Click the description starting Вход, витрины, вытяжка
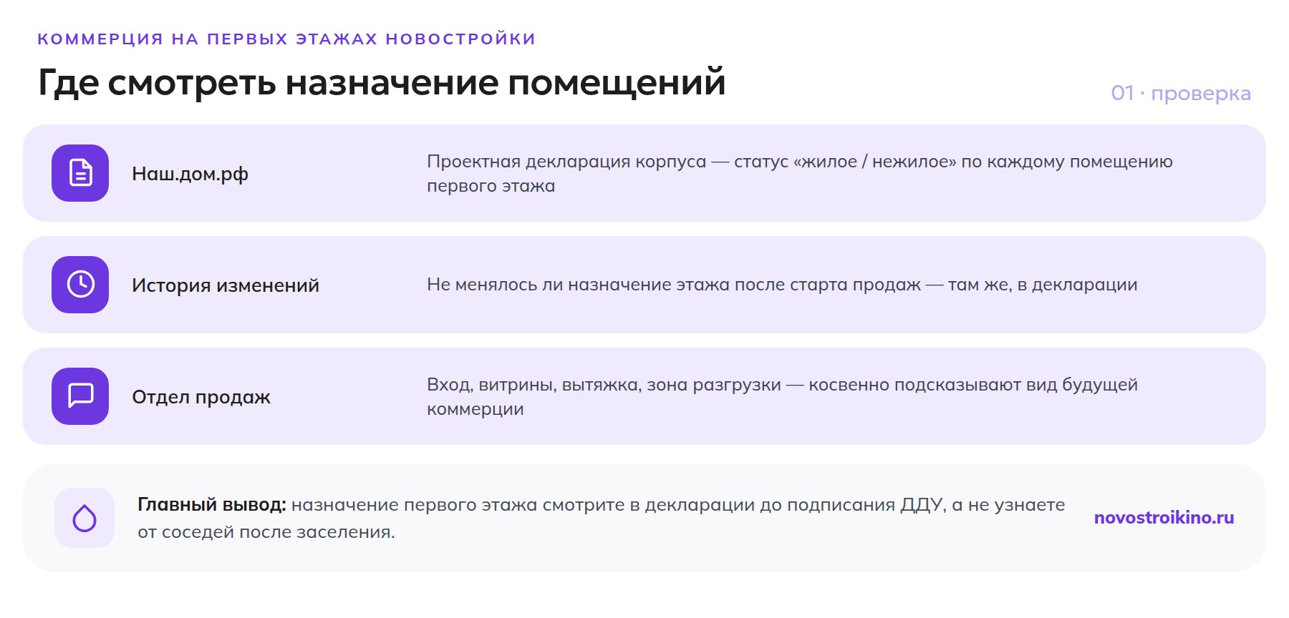 point(782,397)
